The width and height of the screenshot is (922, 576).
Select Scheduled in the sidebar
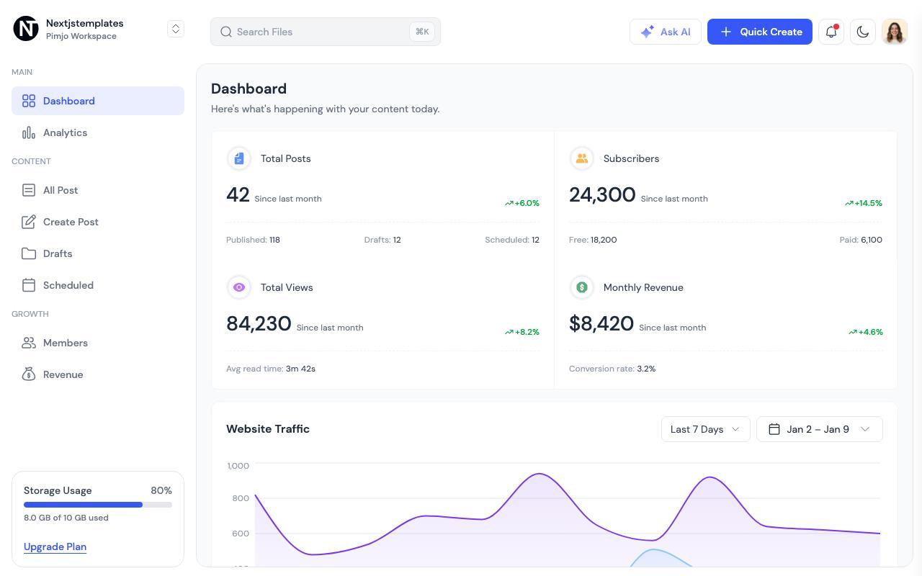pyautogui.click(x=98, y=285)
